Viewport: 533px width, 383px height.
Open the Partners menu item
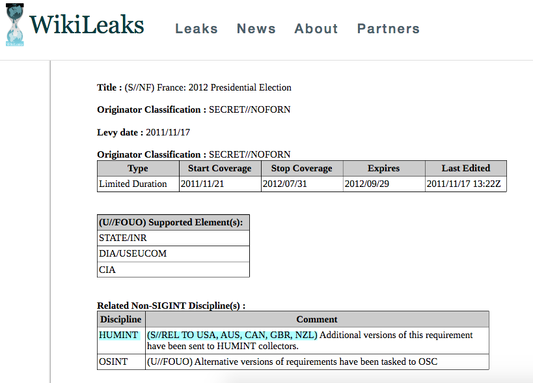point(389,29)
